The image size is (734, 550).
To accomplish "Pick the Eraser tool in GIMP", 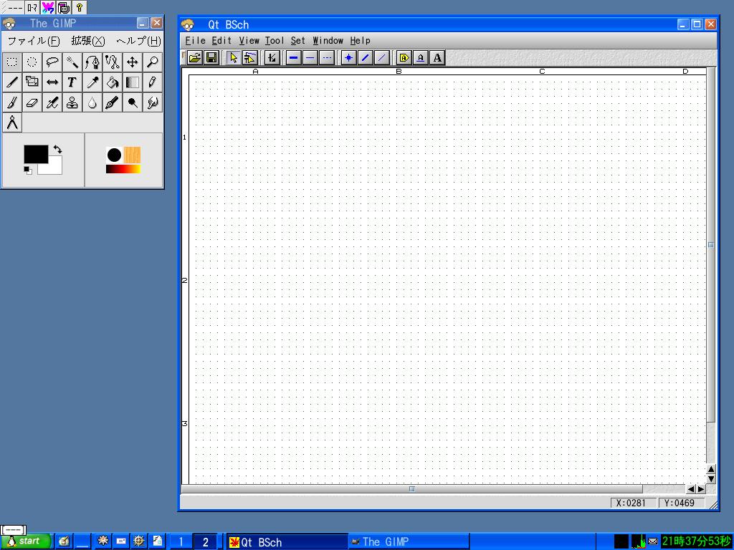I will (32, 103).
